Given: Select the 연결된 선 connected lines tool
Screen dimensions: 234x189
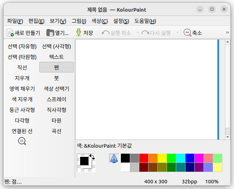Looking at the screenshot, I should pyautogui.click(x=22, y=131).
